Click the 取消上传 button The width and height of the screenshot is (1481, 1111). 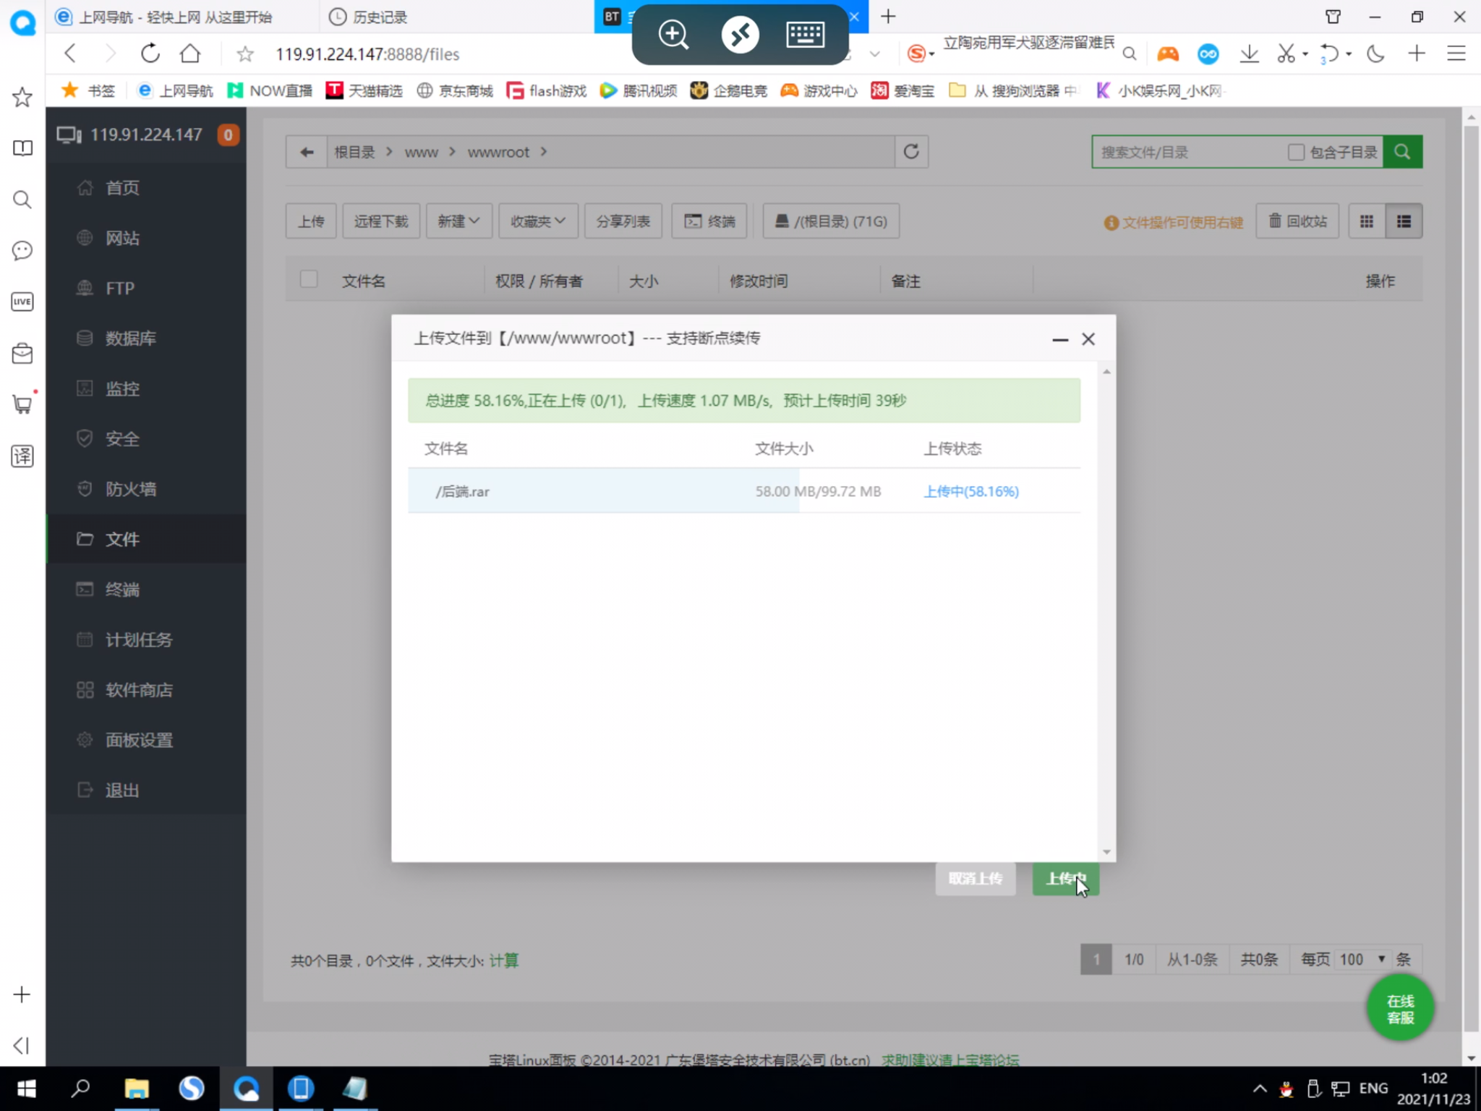975,879
